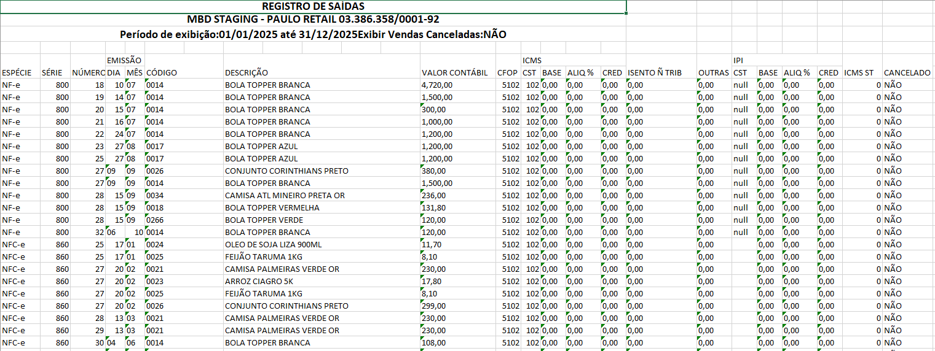Click the 131,80 value cell

tap(433, 207)
